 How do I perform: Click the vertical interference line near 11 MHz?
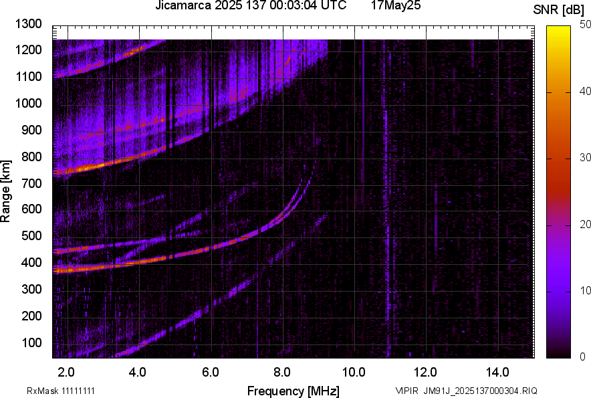click(386, 226)
